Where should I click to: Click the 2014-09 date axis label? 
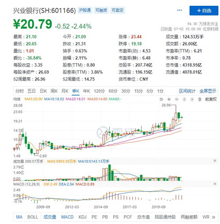101,207
